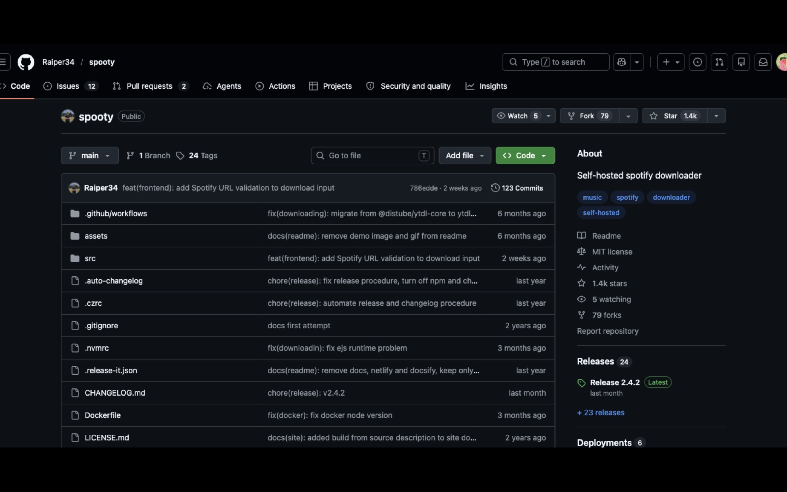Open the Raiper34 owner link

[58, 62]
